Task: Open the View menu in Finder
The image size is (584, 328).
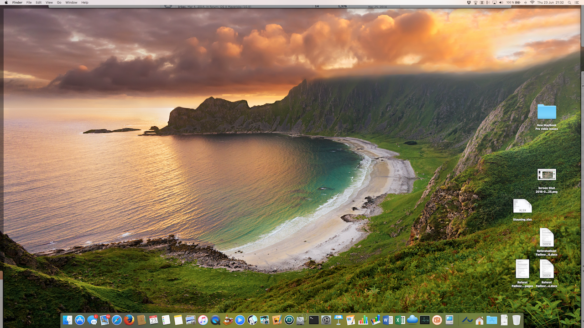Action: point(49,2)
